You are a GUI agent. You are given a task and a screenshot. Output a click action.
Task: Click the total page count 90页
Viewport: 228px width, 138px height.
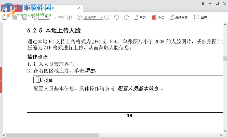pyautogui.click(x=60, y=17)
